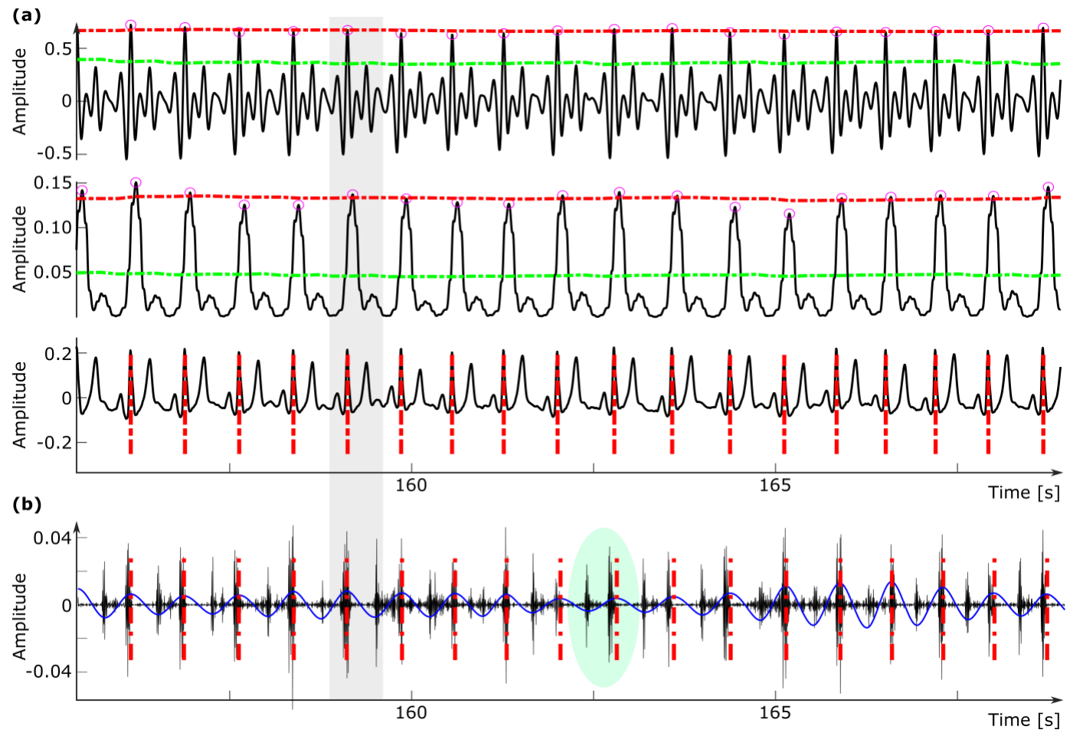Select the green shaded ellipse in panel b
The height and width of the screenshot is (733, 1070).
click(x=603, y=607)
